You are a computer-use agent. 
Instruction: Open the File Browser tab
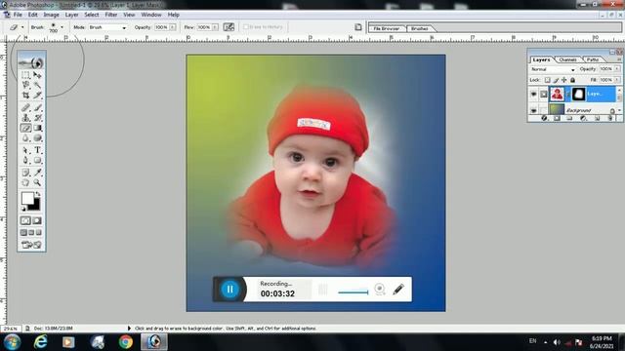(x=387, y=28)
